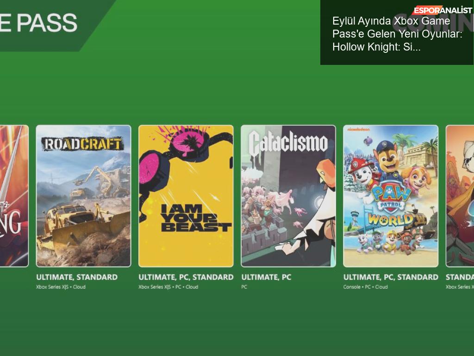Viewport: 474px width, 356px height.
Task: Click the ESPORANALIST logo
Action: pyautogui.click(x=442, y=10)
